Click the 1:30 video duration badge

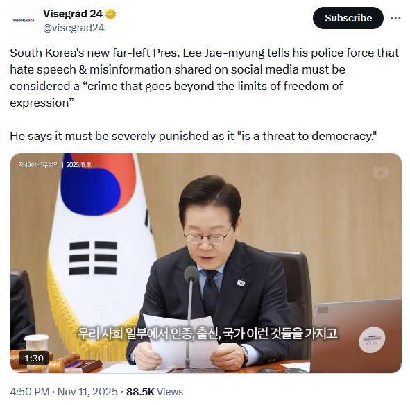tap(34, 358)
